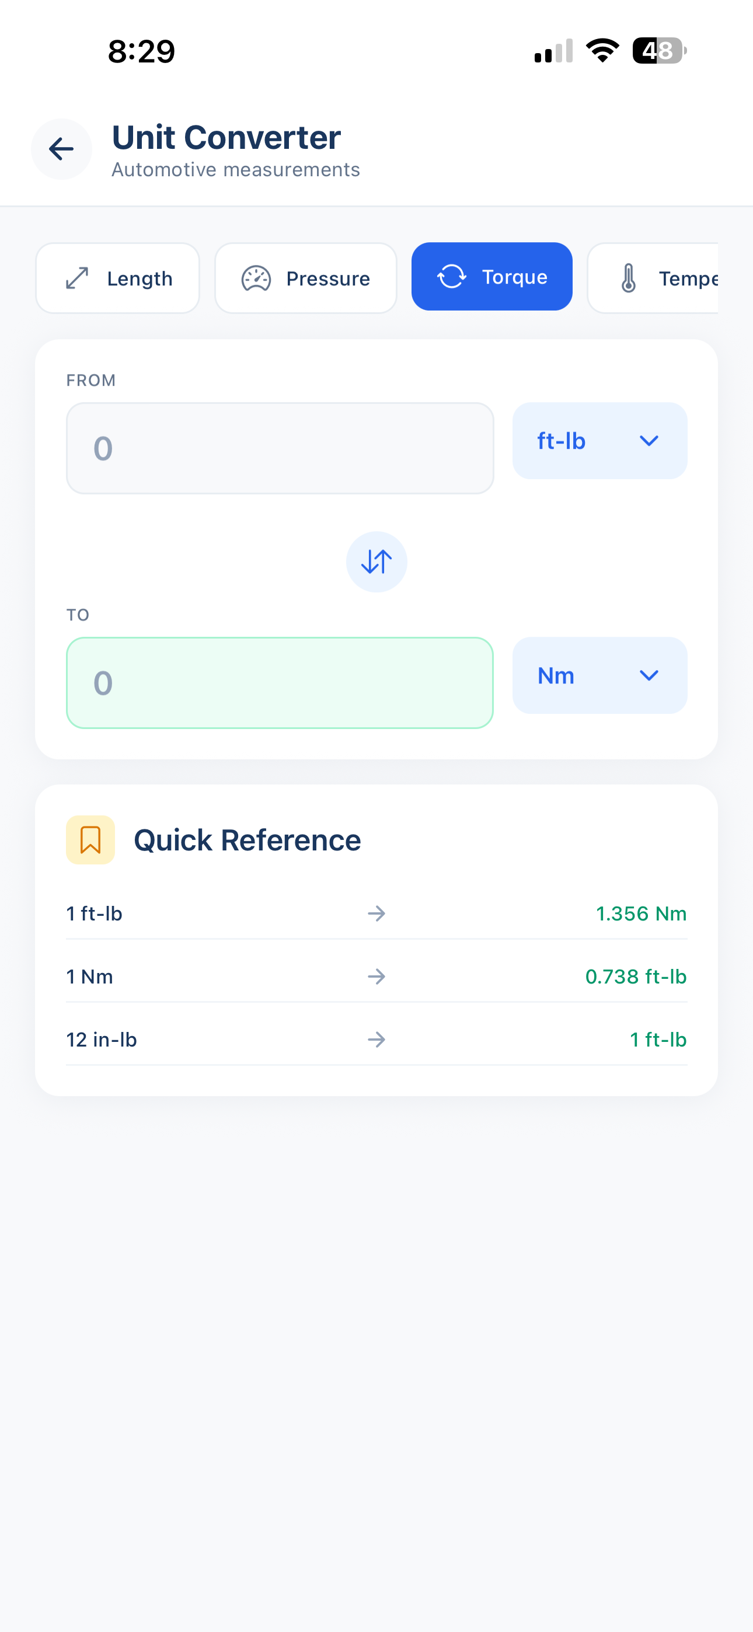Switch to the Length category tab
This screenshot has height=1632, width=753.
[118, 278]
